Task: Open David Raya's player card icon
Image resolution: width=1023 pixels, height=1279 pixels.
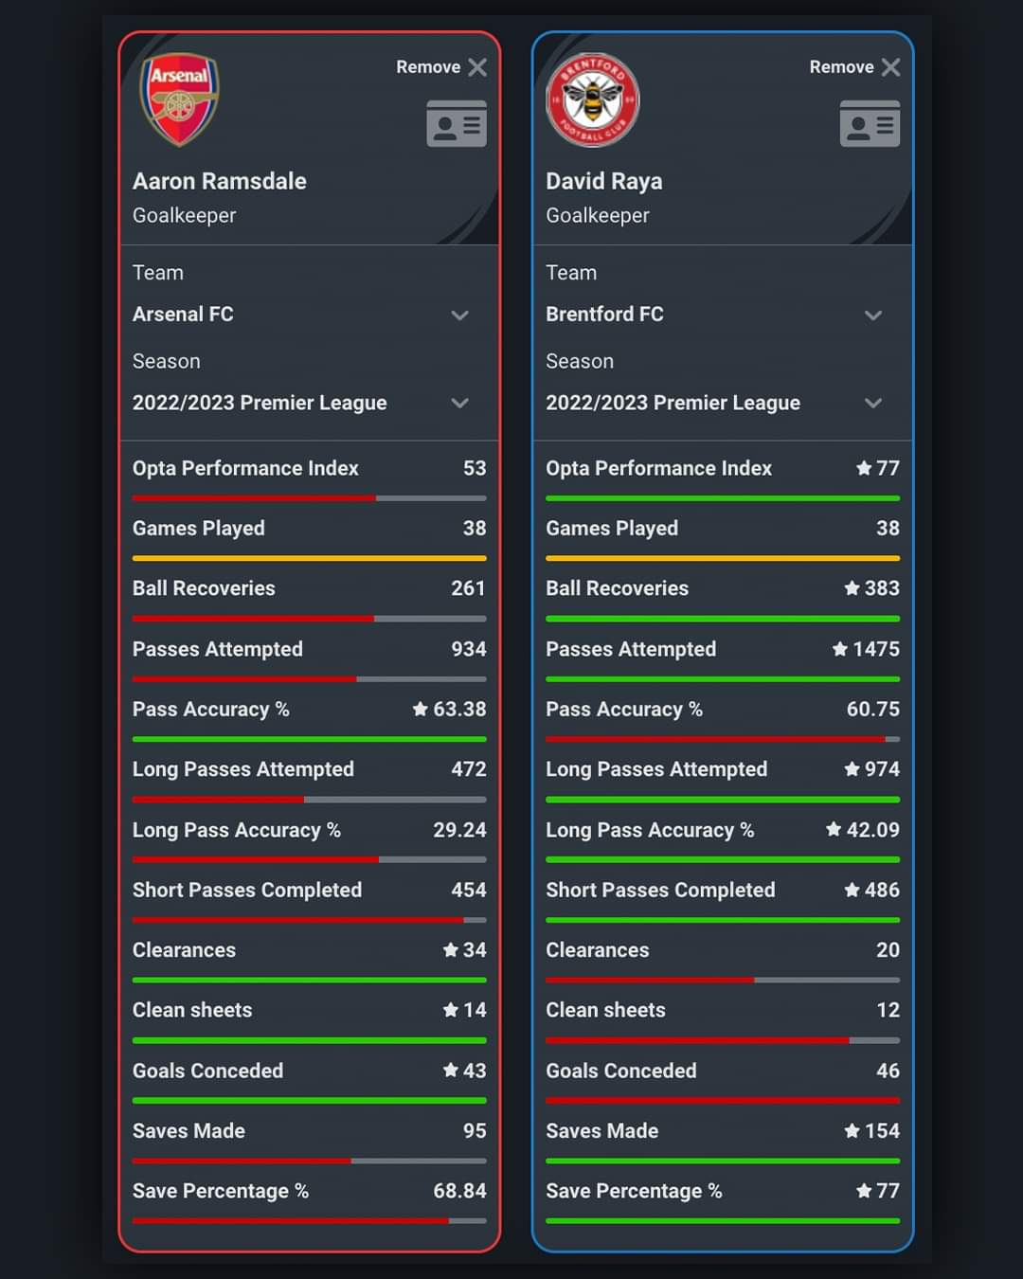Action: [870, 124]
